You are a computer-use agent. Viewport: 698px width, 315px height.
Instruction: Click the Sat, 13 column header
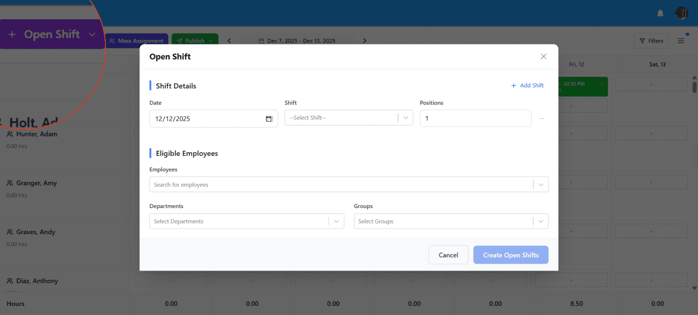pyautogui.click(x=657, y=64)
